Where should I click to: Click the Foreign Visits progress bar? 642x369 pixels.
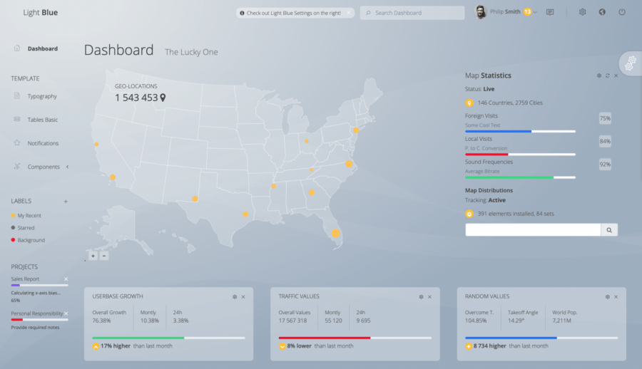pos(520,131)
